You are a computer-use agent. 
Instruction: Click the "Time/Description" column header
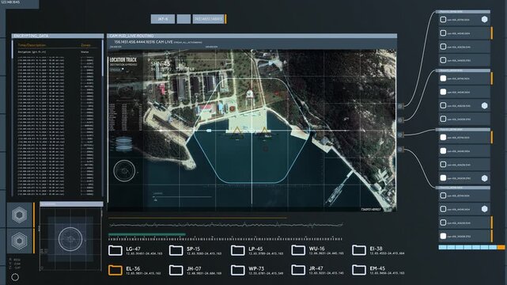click(32, 45)
